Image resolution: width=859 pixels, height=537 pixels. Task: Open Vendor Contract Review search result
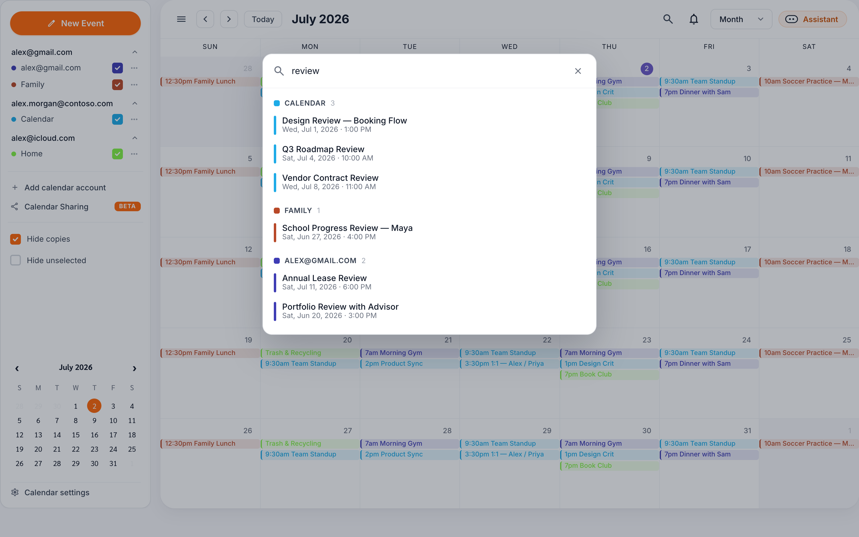point(429,182)
